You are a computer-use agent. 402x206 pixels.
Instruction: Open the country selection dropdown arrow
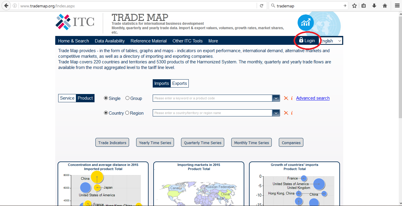276,113
